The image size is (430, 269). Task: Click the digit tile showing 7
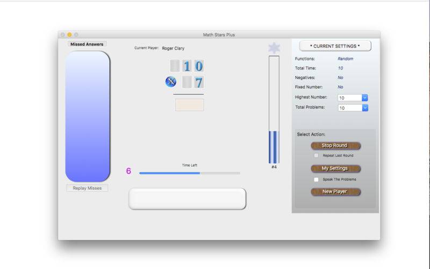199,82
